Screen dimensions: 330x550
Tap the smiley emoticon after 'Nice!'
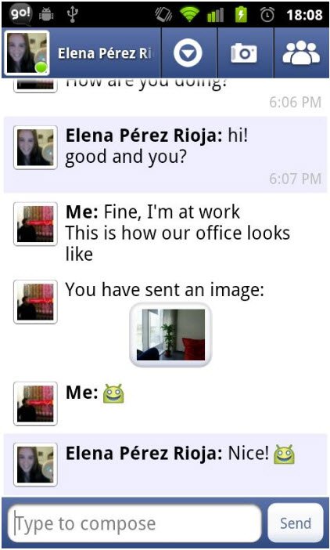[x=284, y=454]
